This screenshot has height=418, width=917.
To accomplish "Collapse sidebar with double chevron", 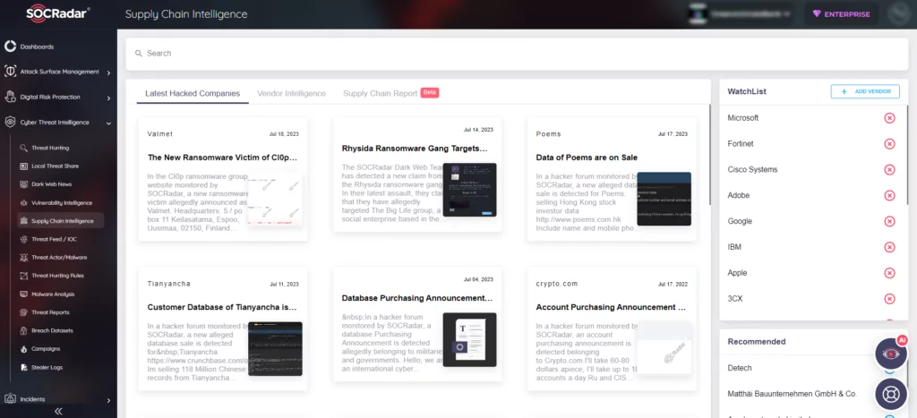I will tap(58, 412).
